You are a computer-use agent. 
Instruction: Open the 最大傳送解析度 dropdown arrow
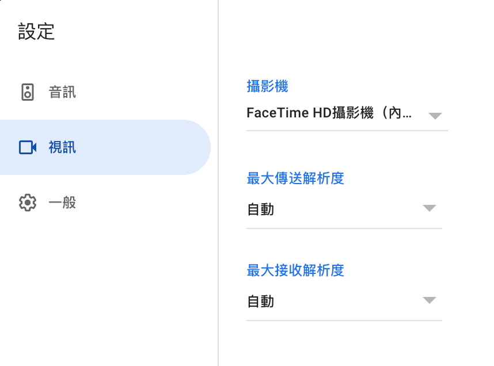pos(430,208)
